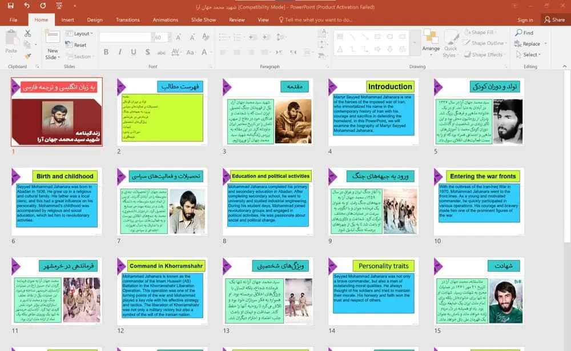This screenshot has width=571, height=351.
Task: Click the Undo arrow icon
Action: pos(27,6)
